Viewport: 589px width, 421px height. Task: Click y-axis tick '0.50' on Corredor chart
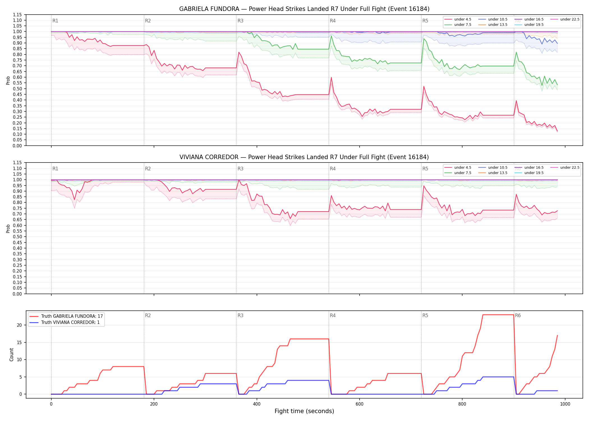click(17, 237)
